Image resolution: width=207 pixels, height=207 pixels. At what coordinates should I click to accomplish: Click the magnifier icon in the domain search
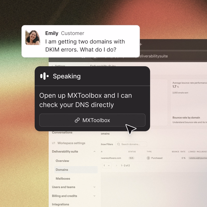click(119, 144)
